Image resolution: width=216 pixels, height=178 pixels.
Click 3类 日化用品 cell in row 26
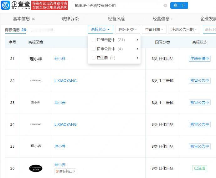point(162,168)
